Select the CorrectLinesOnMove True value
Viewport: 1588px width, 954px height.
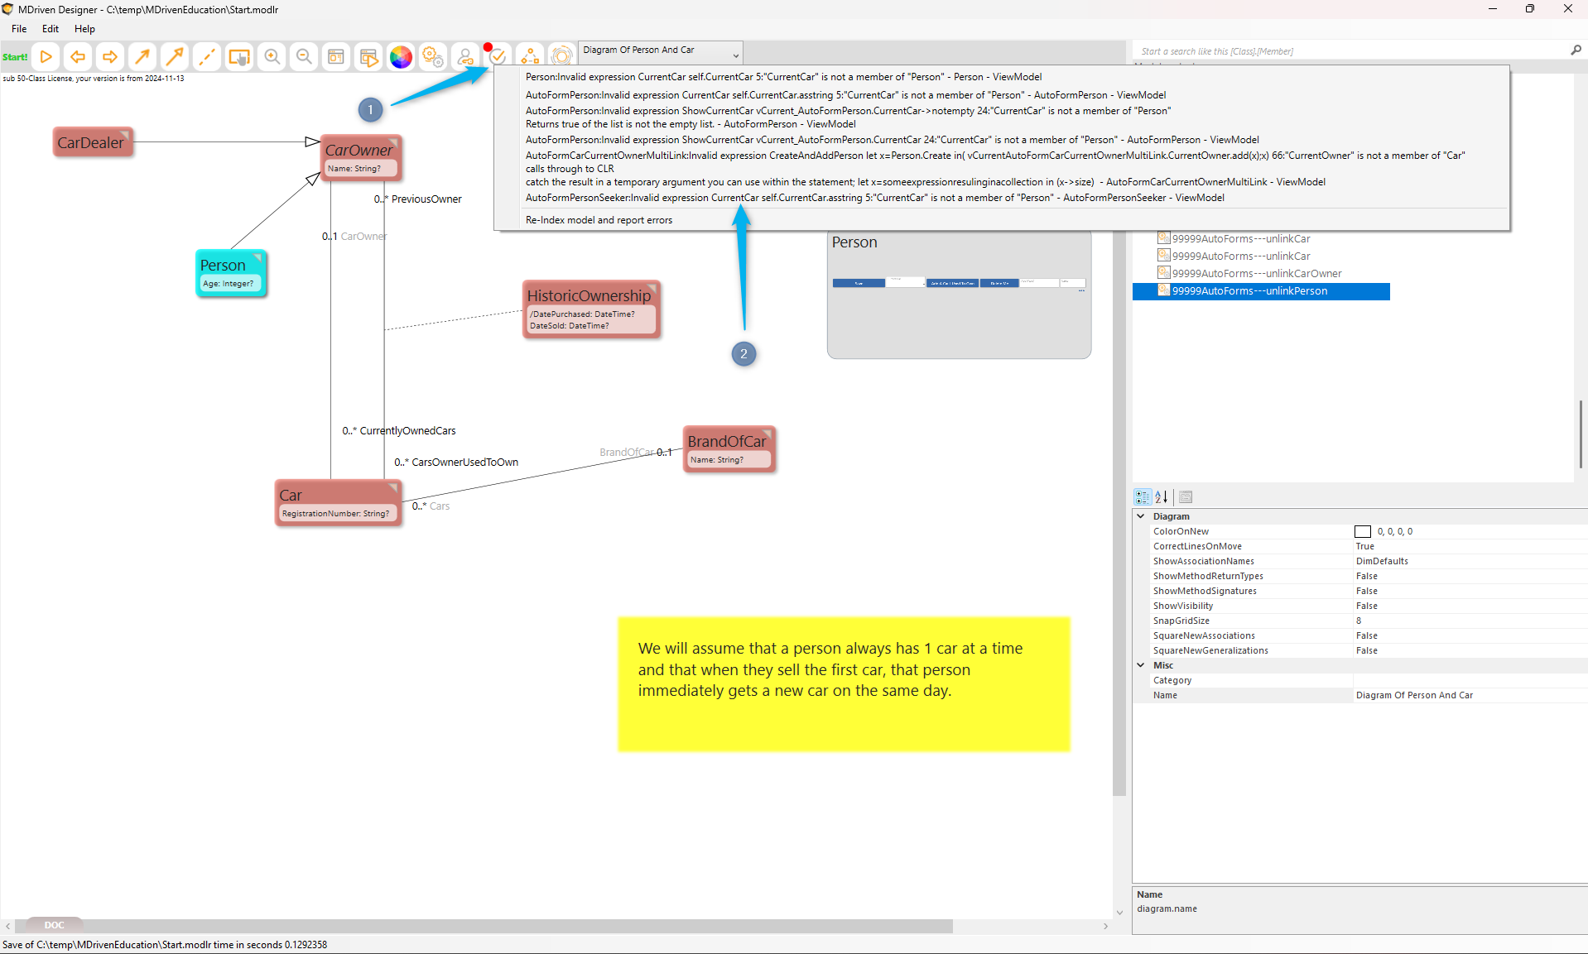(1364, 547)
